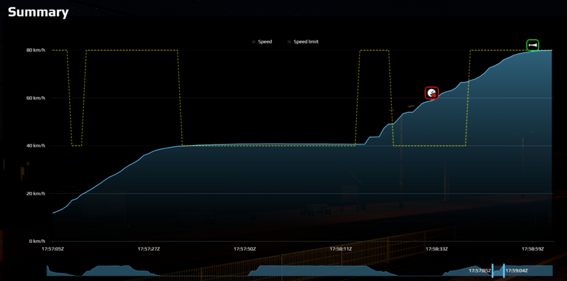Click the 17:58:33Z label on the time axis
The width and height of the screenshot is (567, 281).
437,248
